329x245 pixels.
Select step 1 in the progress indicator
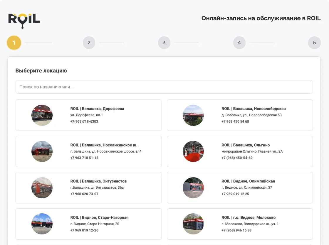click(14, 43)
